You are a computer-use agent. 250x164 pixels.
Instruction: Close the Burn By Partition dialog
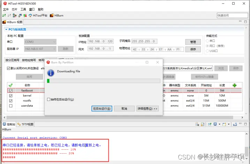(x=158, y=62)
